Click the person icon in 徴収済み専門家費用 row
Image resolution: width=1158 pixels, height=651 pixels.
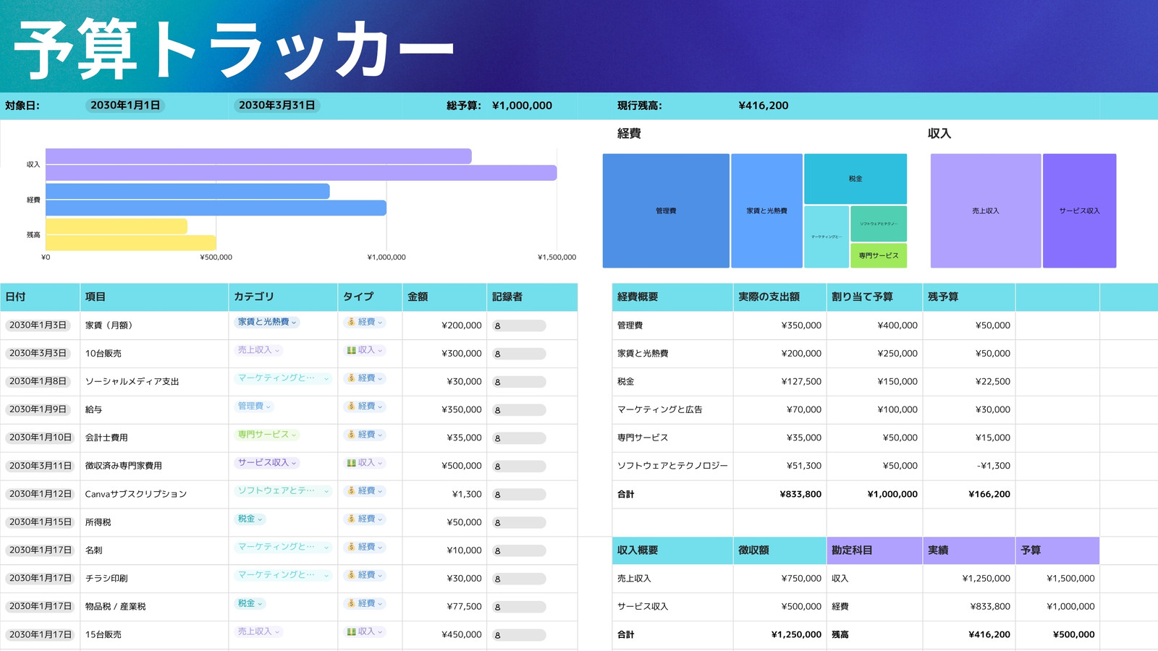(497, 467)
